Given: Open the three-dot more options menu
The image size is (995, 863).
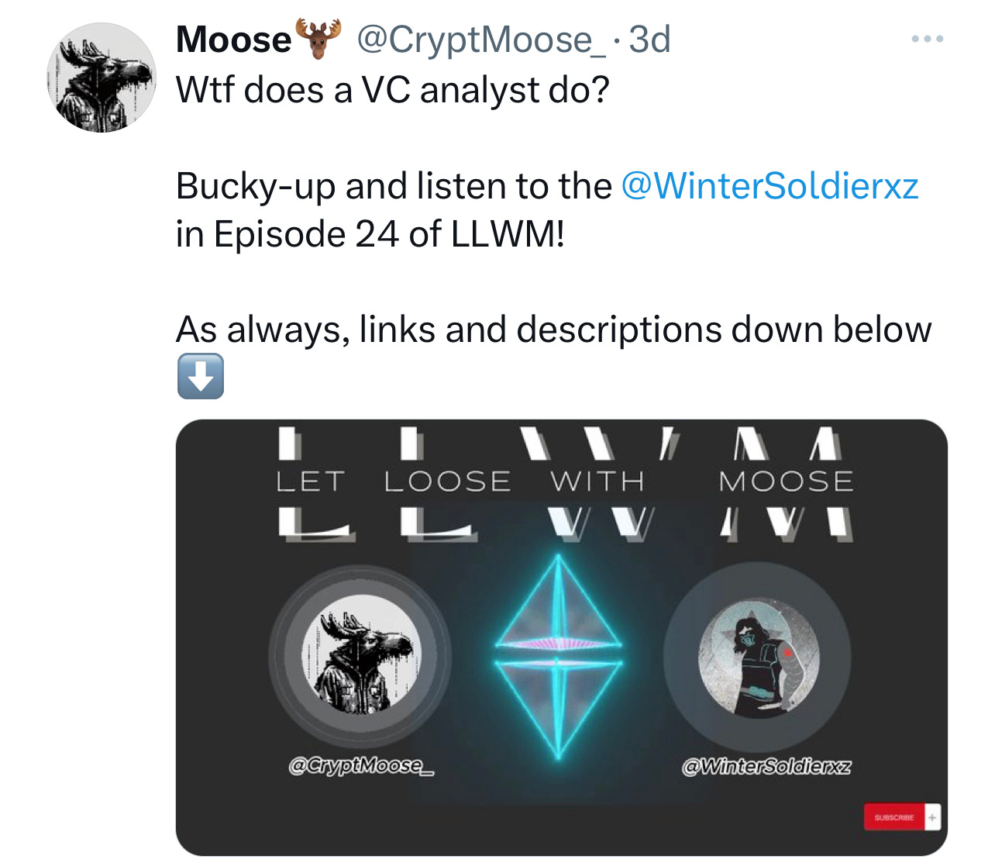Looking at the screenshot, I should (x=928, y=39).
